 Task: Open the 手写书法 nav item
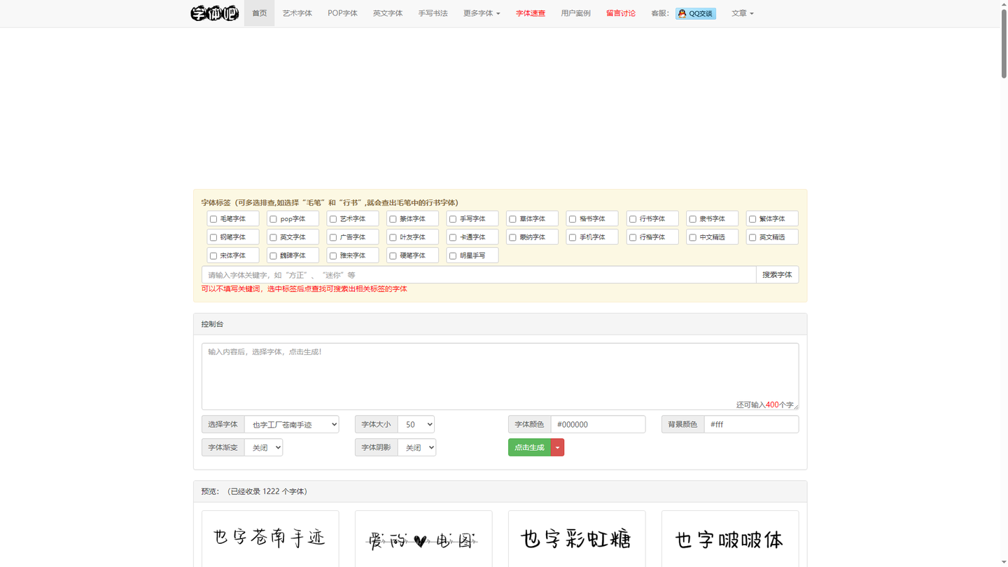click(433, 13)
